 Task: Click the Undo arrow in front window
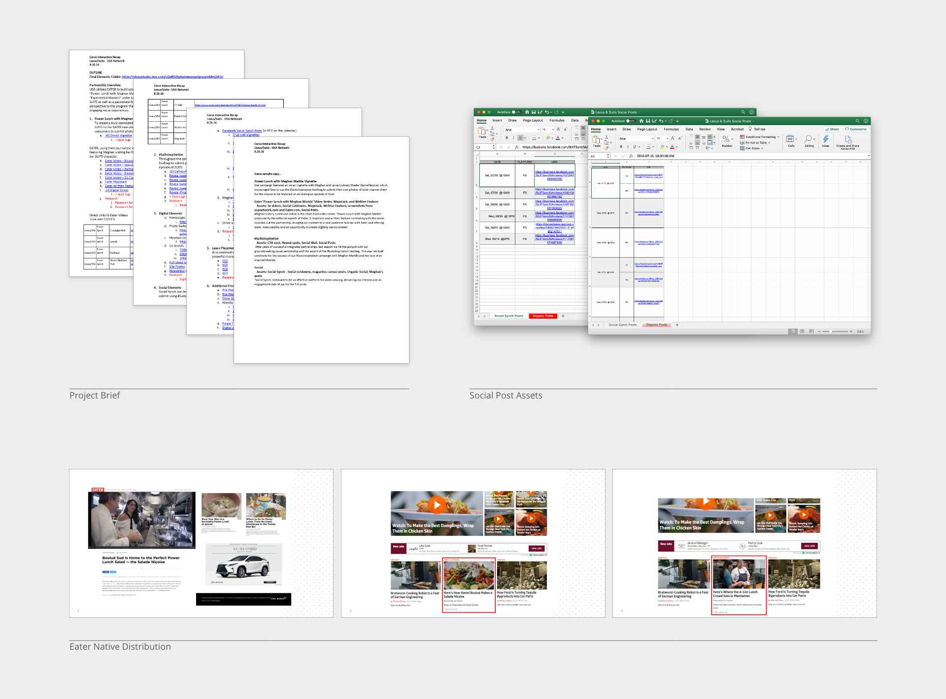[661, 121]
